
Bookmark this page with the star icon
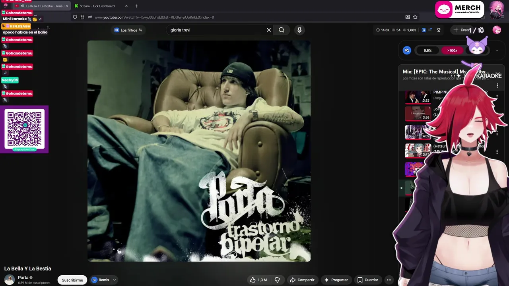click(x=415, y=17)
